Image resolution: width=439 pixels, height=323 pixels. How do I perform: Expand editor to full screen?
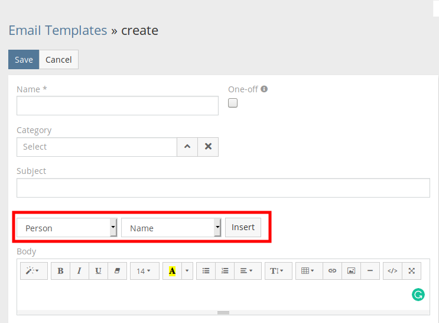[412, 271]
